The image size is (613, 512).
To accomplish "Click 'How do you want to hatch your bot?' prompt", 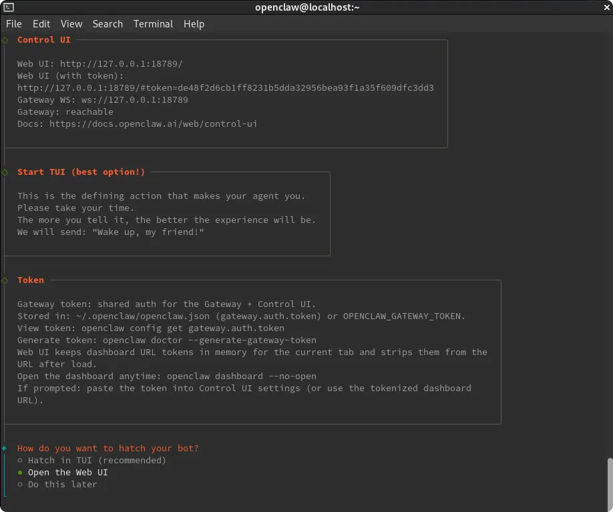I will pyautogui.click(x=108, y=449).
